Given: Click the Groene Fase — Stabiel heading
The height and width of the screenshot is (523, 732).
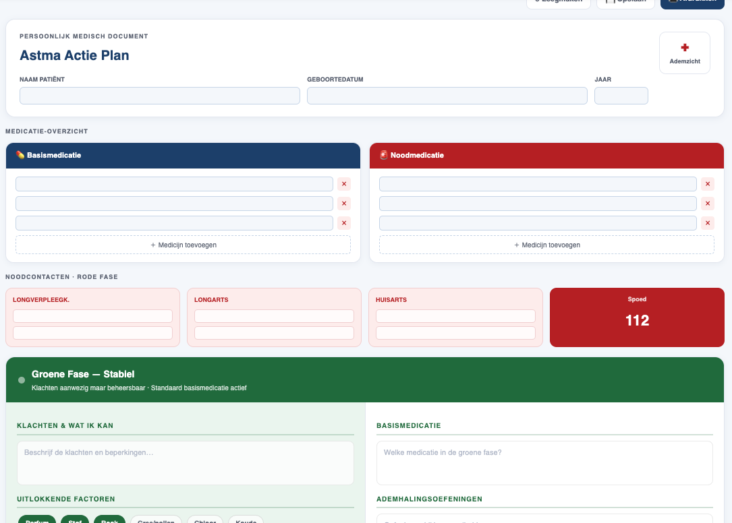Looking at the screenshot, I should point(83,374).
